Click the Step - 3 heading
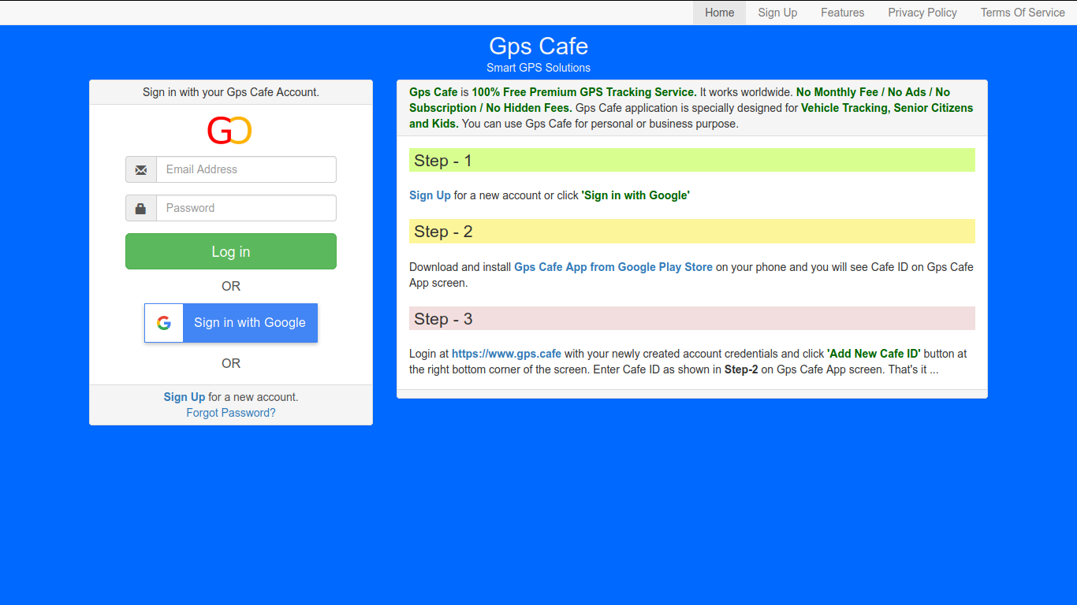 pyautogui.click(x=692, y=318)
